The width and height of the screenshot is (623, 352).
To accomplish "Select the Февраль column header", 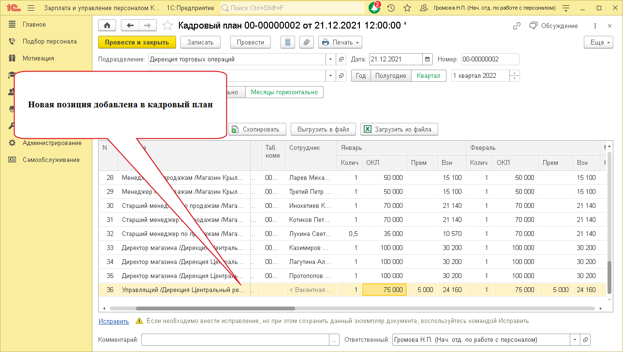I will [533, 148].
